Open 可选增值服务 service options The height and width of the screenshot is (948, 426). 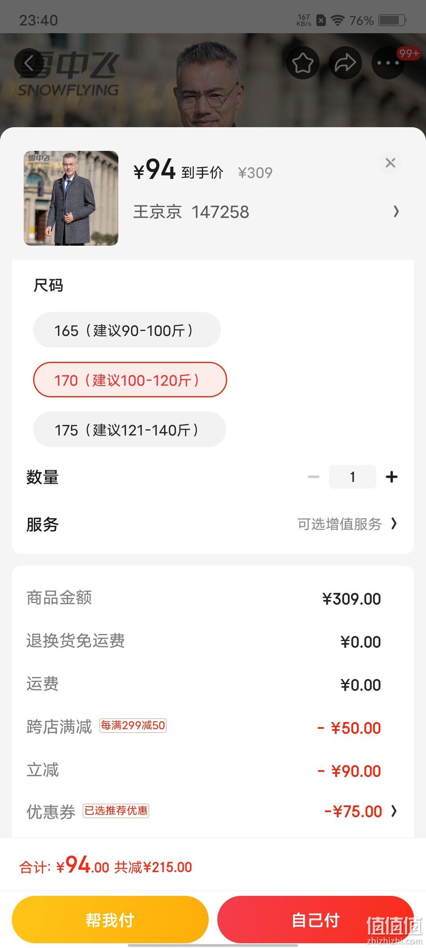point(347,524)
